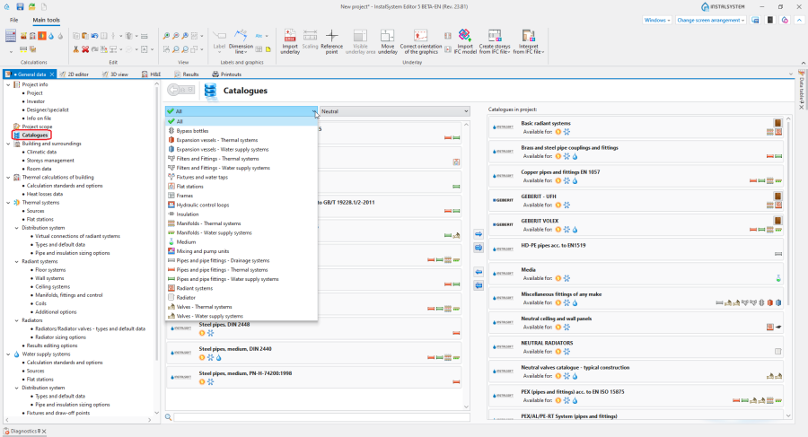Click the blue water drop icon in Calculations group
Viewport: 808px width, 437px height.
(x=51, y=36)
